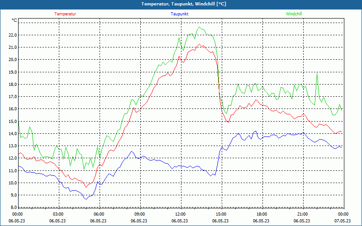Click the '18:00' time label
Screen dimensions: 362x226
(x=262, y=214)
